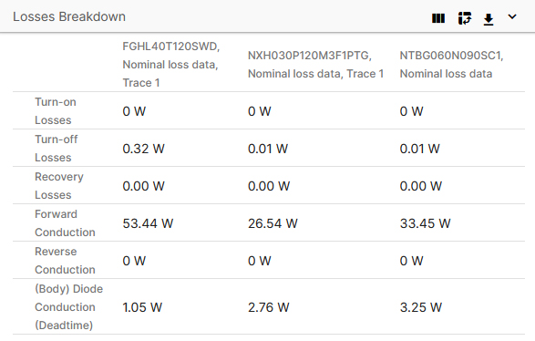Click the Recovery Losses row label
The height and width of the screenshot is (341, 535).
pos(59,186)
